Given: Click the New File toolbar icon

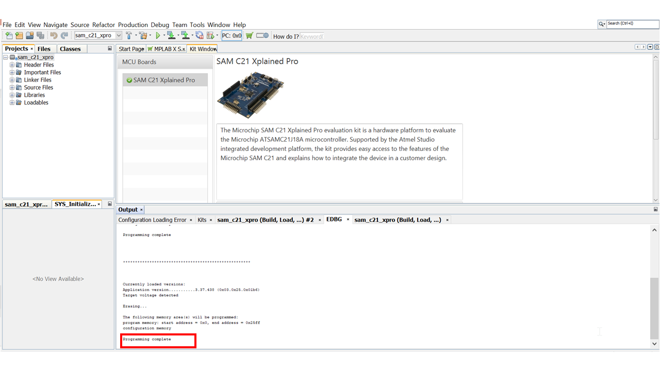Looking at the screenshot, I should (x=9, y=36).
